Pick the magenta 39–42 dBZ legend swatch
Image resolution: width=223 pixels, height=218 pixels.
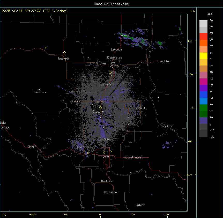203,82
